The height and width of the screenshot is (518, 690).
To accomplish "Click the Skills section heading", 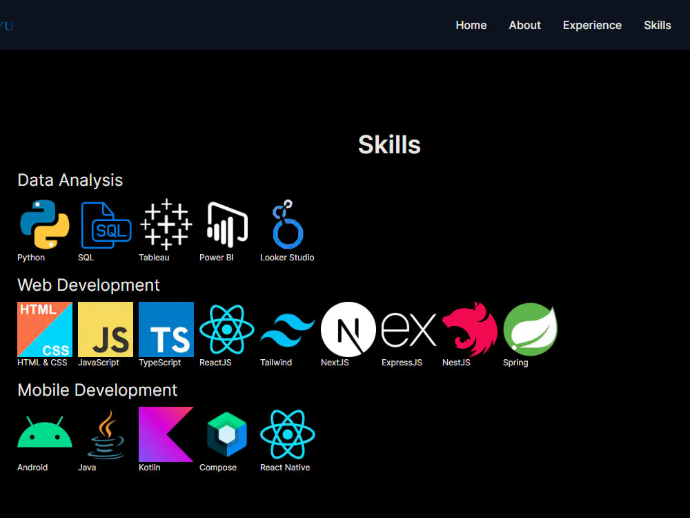I will click(389, 145).
